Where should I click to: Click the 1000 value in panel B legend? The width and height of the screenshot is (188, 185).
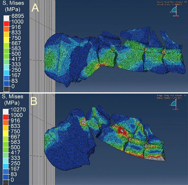pyautogui.click(x=17, y=115)
